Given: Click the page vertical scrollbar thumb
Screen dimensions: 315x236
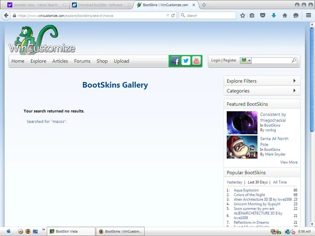Looking at the screenshot, I should (x=312, y=80).
